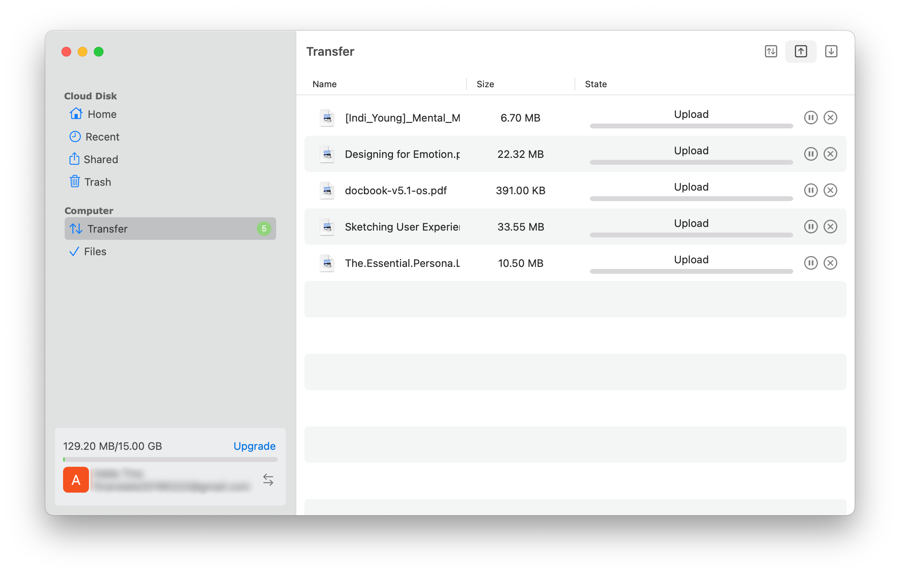Click the Shared upload-box icon

pos(74,159)
